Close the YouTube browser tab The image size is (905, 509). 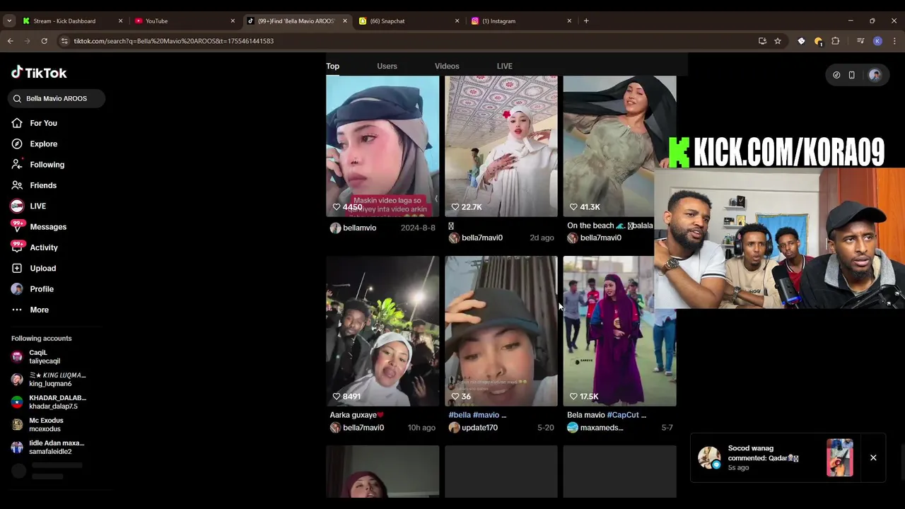(x=233, y=21)
